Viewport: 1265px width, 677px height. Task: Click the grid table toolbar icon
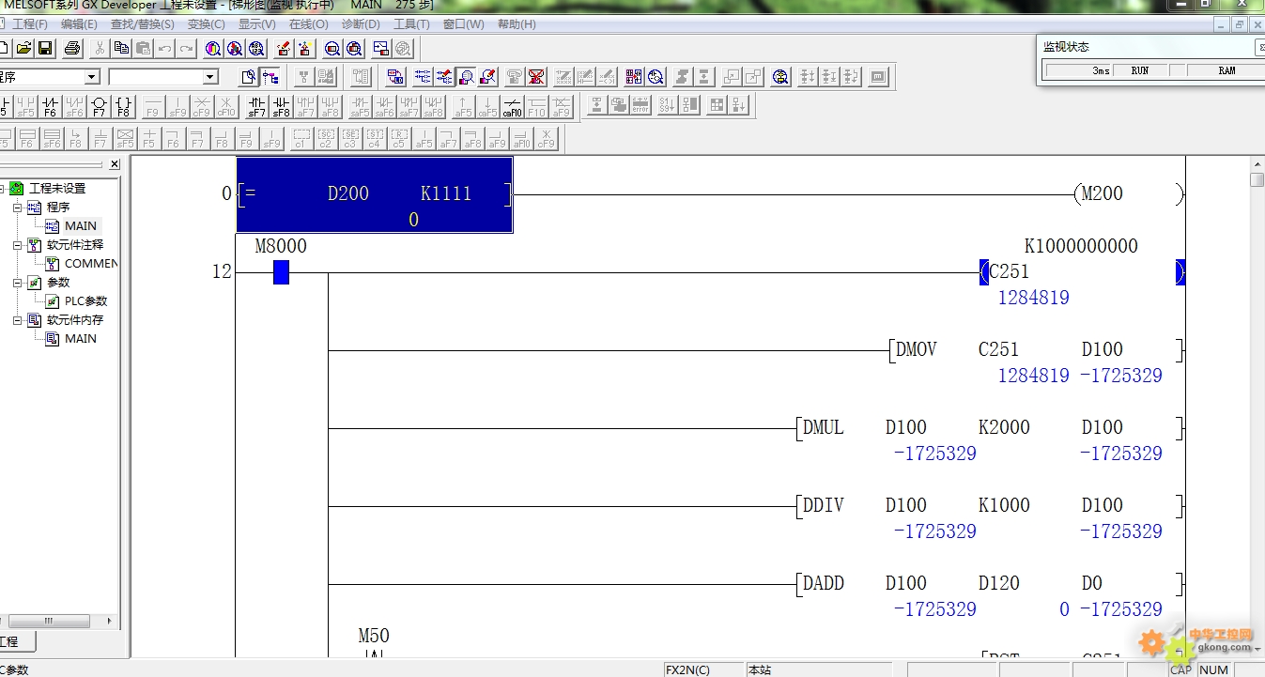point(717,105)
